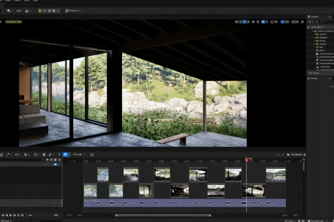The height and width of the screenshot is (222, 334).
Task: Toggle camera lock on camera cuts track
Action: [x=55, y=165]
